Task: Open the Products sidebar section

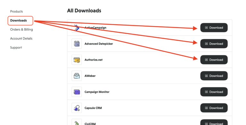Action: coord(16,12)
